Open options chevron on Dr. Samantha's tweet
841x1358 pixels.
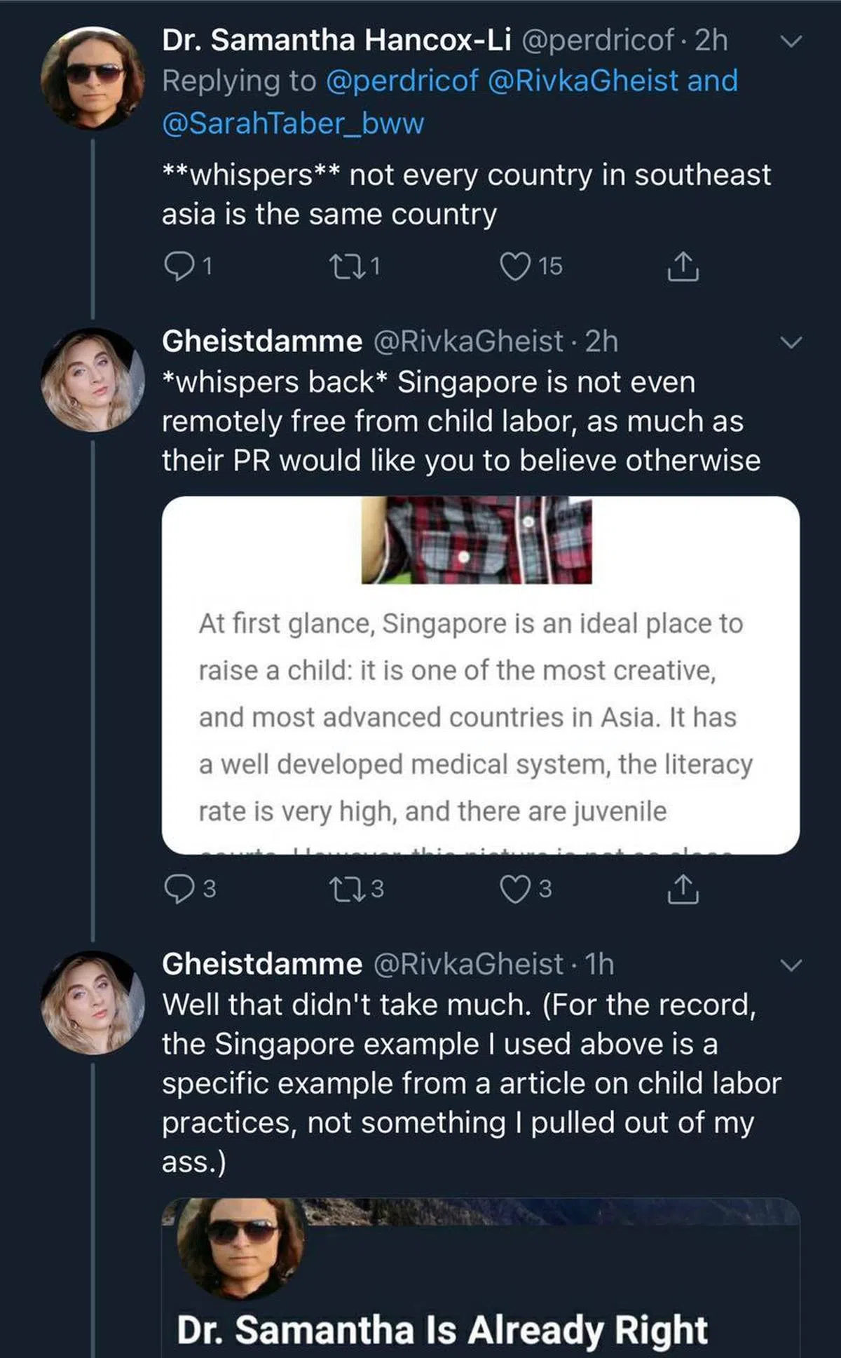point(791,41)
